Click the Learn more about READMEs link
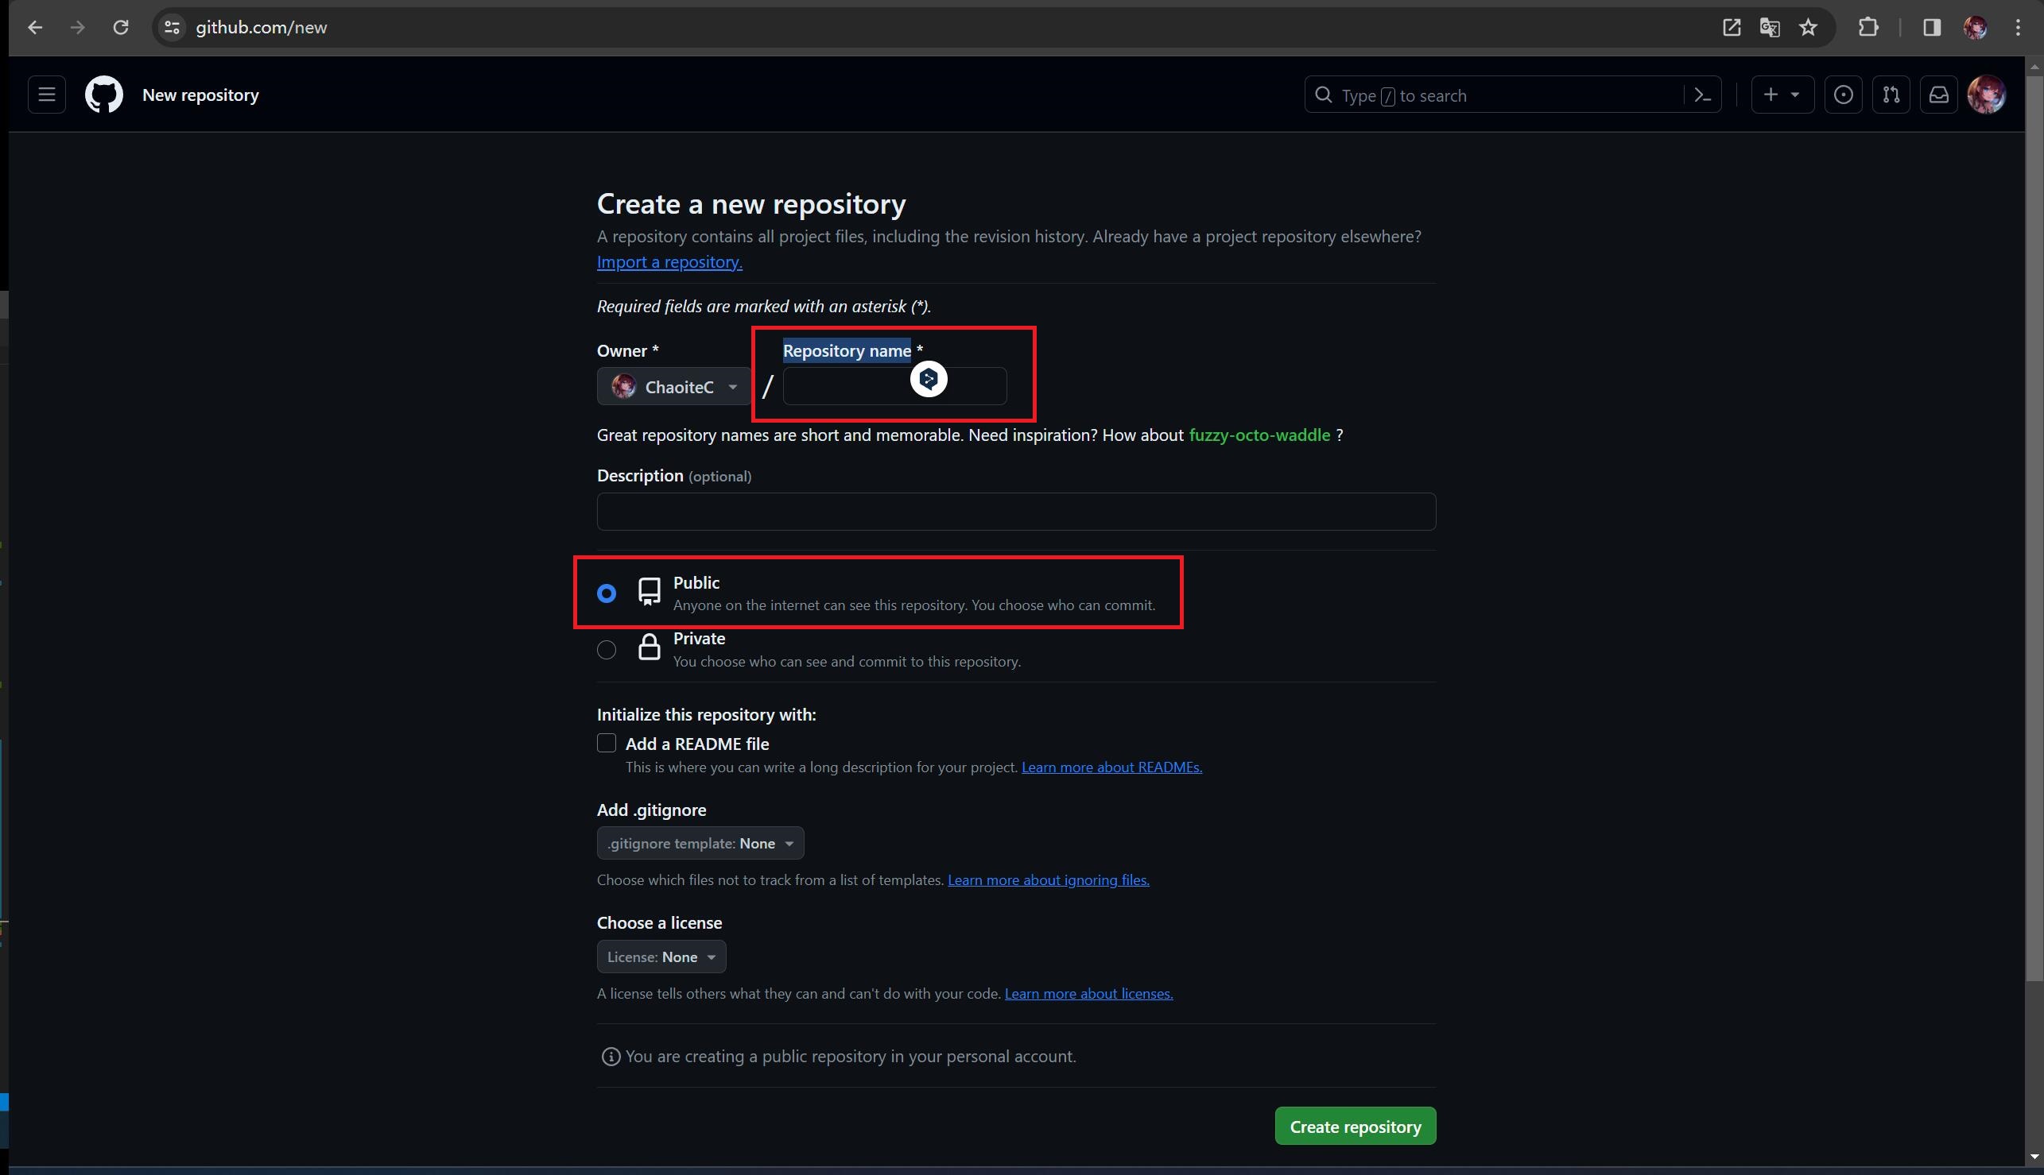 coord(1112,767)
